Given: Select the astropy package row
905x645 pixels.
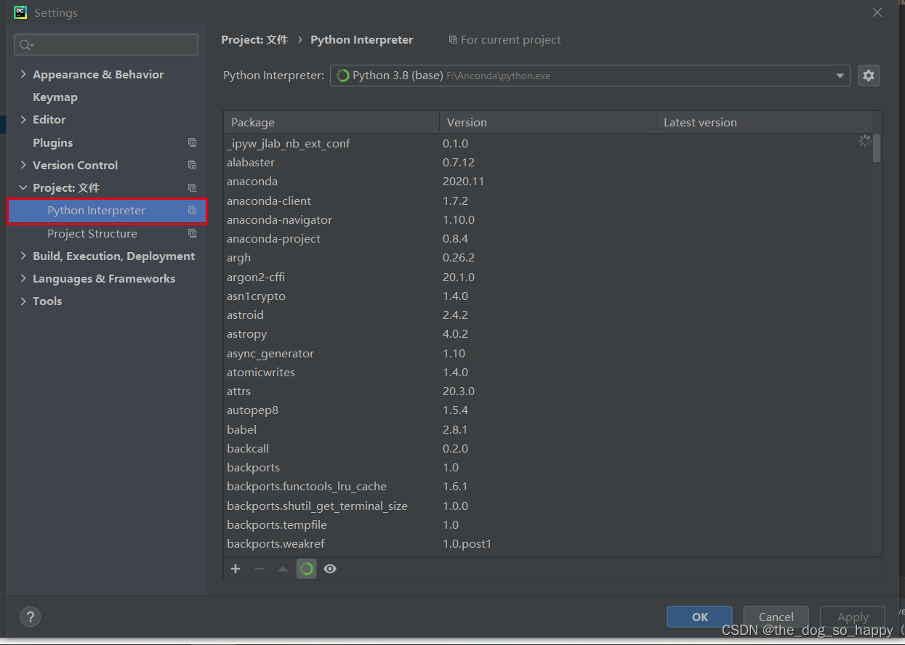Looking at the screenshot, I should 548,334.
